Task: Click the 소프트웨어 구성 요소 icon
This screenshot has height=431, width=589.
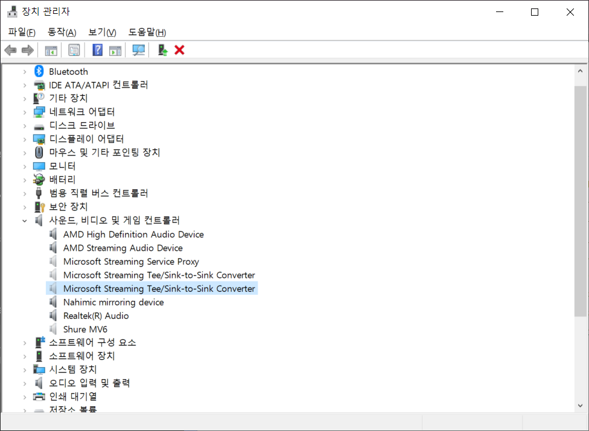Action: pyautogui.click(x=40, y=342)
